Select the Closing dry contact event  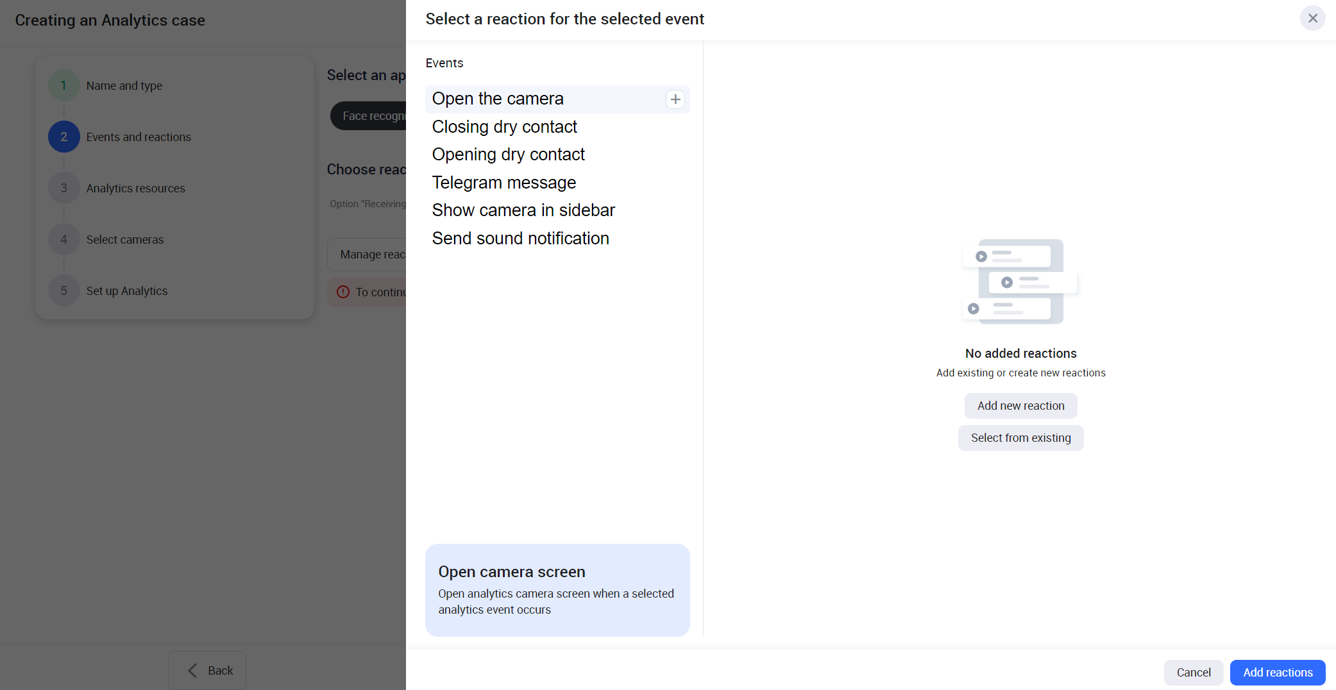click(504, 127)
